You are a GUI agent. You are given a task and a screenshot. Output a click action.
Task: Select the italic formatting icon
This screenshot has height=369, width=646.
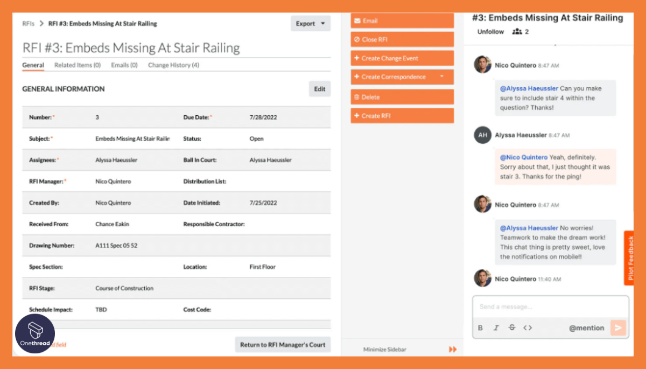496,328
